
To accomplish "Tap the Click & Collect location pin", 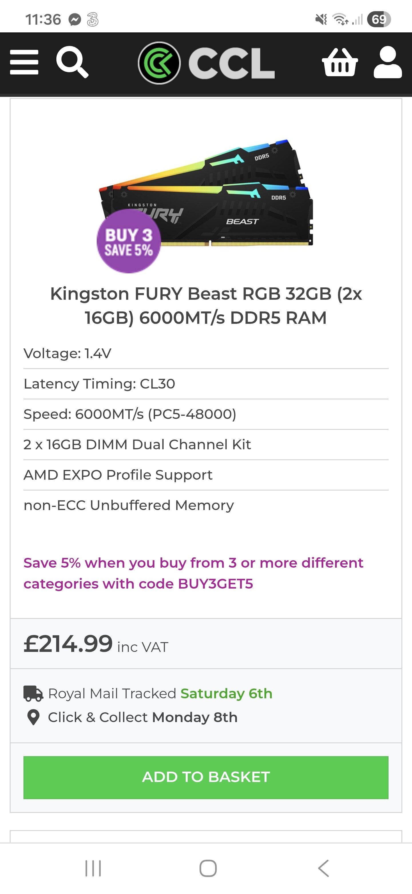I will tap(33, 717).
